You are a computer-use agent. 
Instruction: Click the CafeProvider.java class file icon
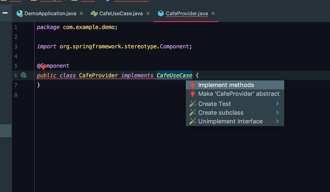tap(161, 13)
